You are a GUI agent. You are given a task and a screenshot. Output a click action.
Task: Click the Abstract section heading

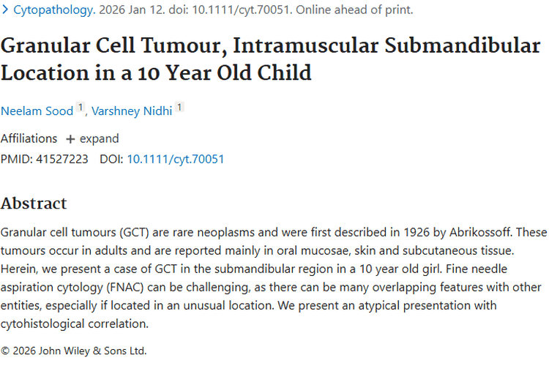tap(34, 203)
